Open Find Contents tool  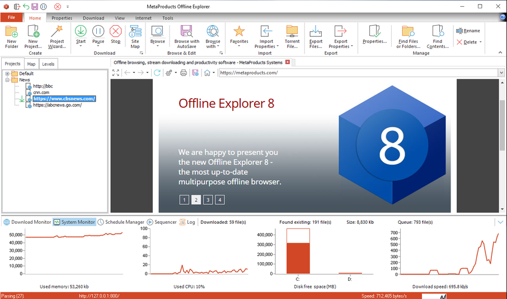(x=438, y=32)
